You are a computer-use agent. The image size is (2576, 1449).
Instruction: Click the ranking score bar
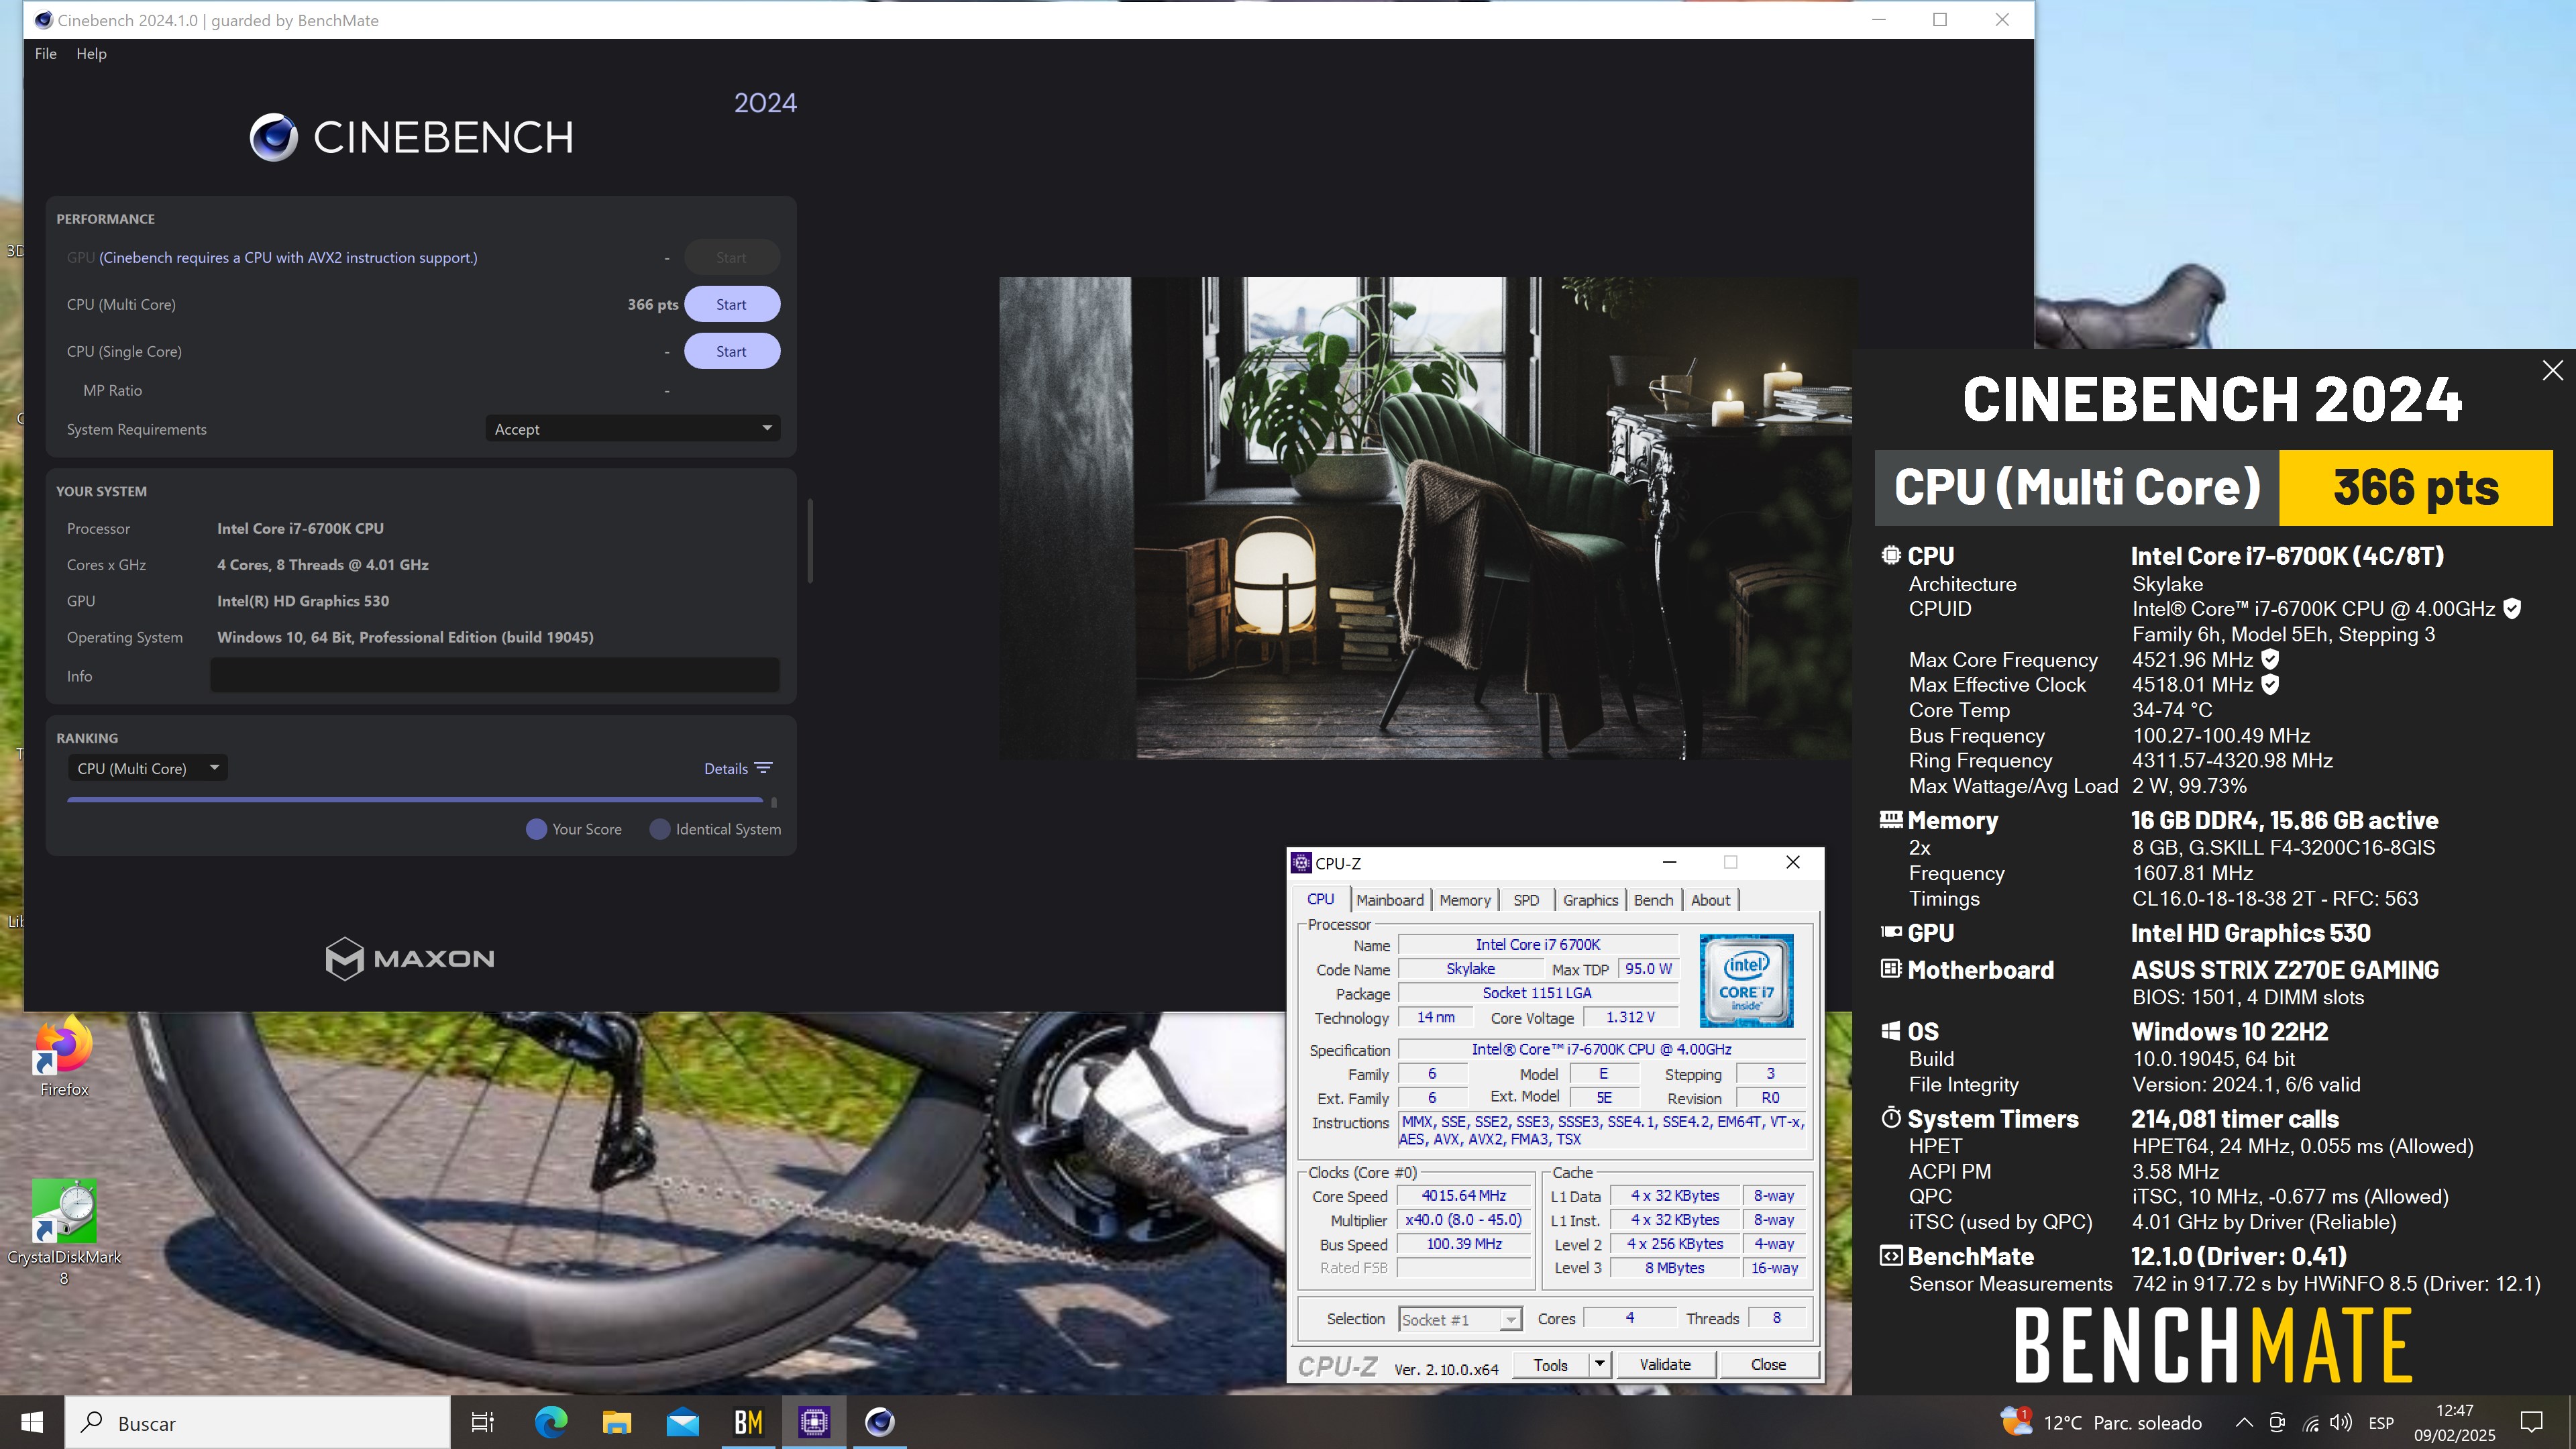(x=415, y=800)
